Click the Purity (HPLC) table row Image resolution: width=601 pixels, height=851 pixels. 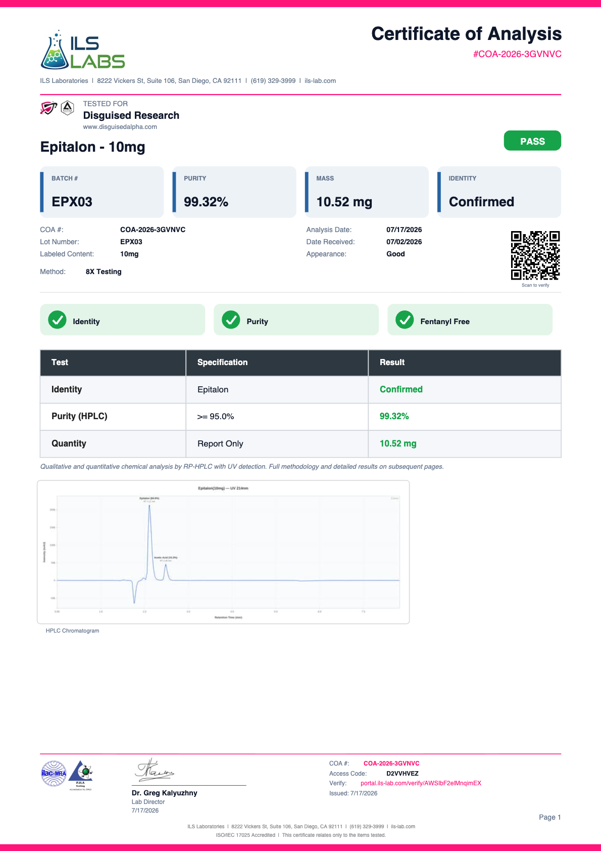300,417
